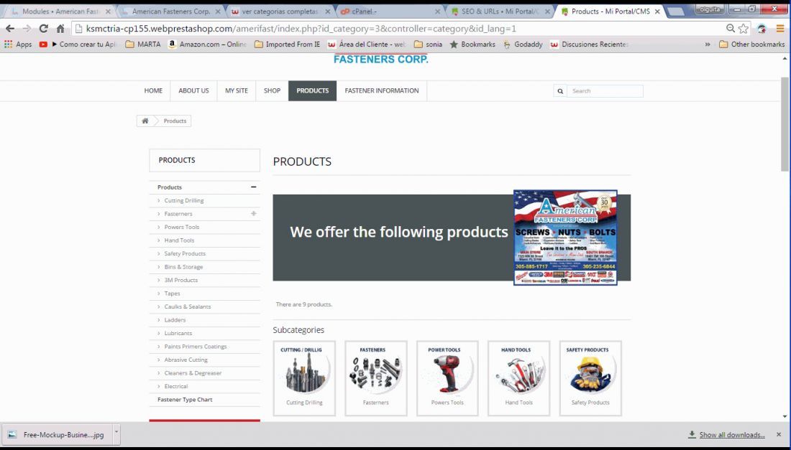Open Fastener Type Chart link
This screenshot has height=450, width=791.
point(185,400)
